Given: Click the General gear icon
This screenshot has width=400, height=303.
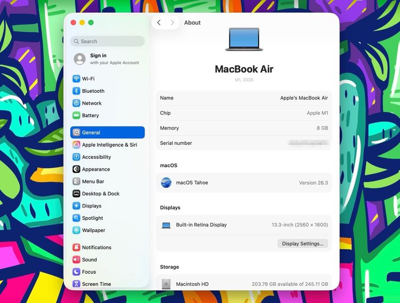Looking at the screenshot, I should pyautogui.click(x=76, y=132).
